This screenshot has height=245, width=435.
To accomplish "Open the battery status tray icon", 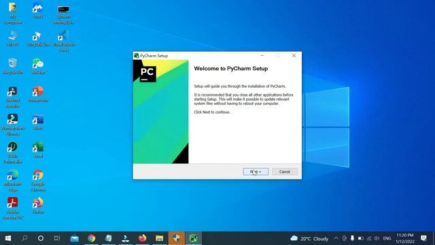I will (361, 238).
